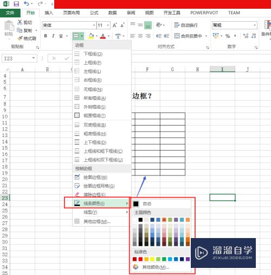Toggle Italic formatting
The height and width of the screenshot is (275, 271).
(x=53, y=36)
